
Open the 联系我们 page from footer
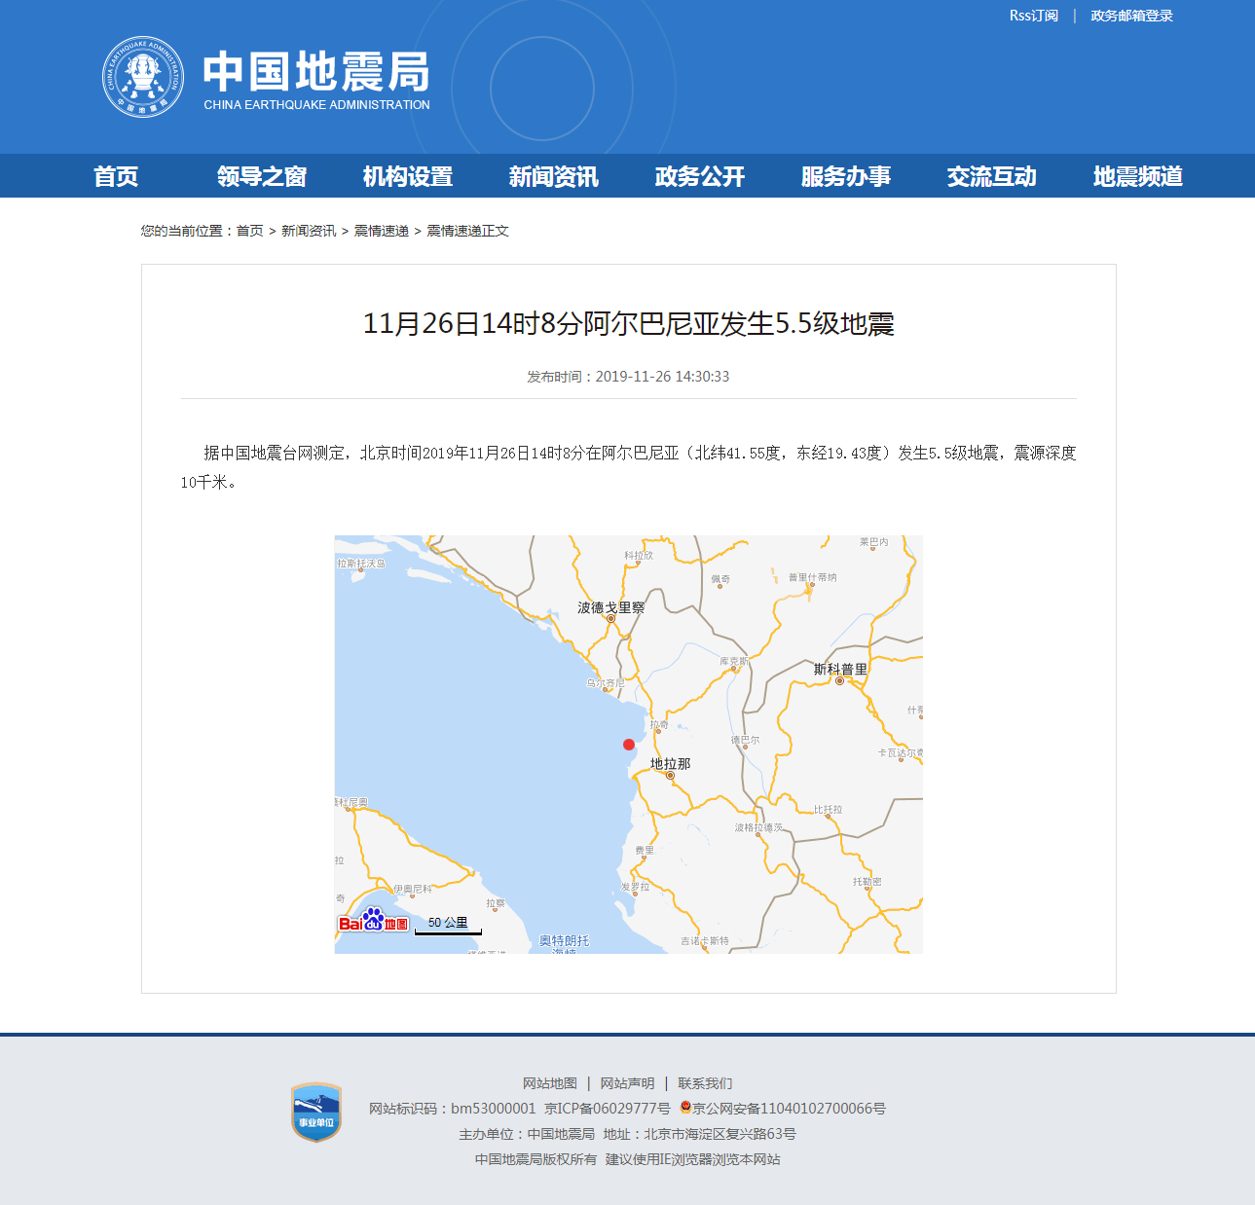pyautogui.click(x=707, y=1082)
